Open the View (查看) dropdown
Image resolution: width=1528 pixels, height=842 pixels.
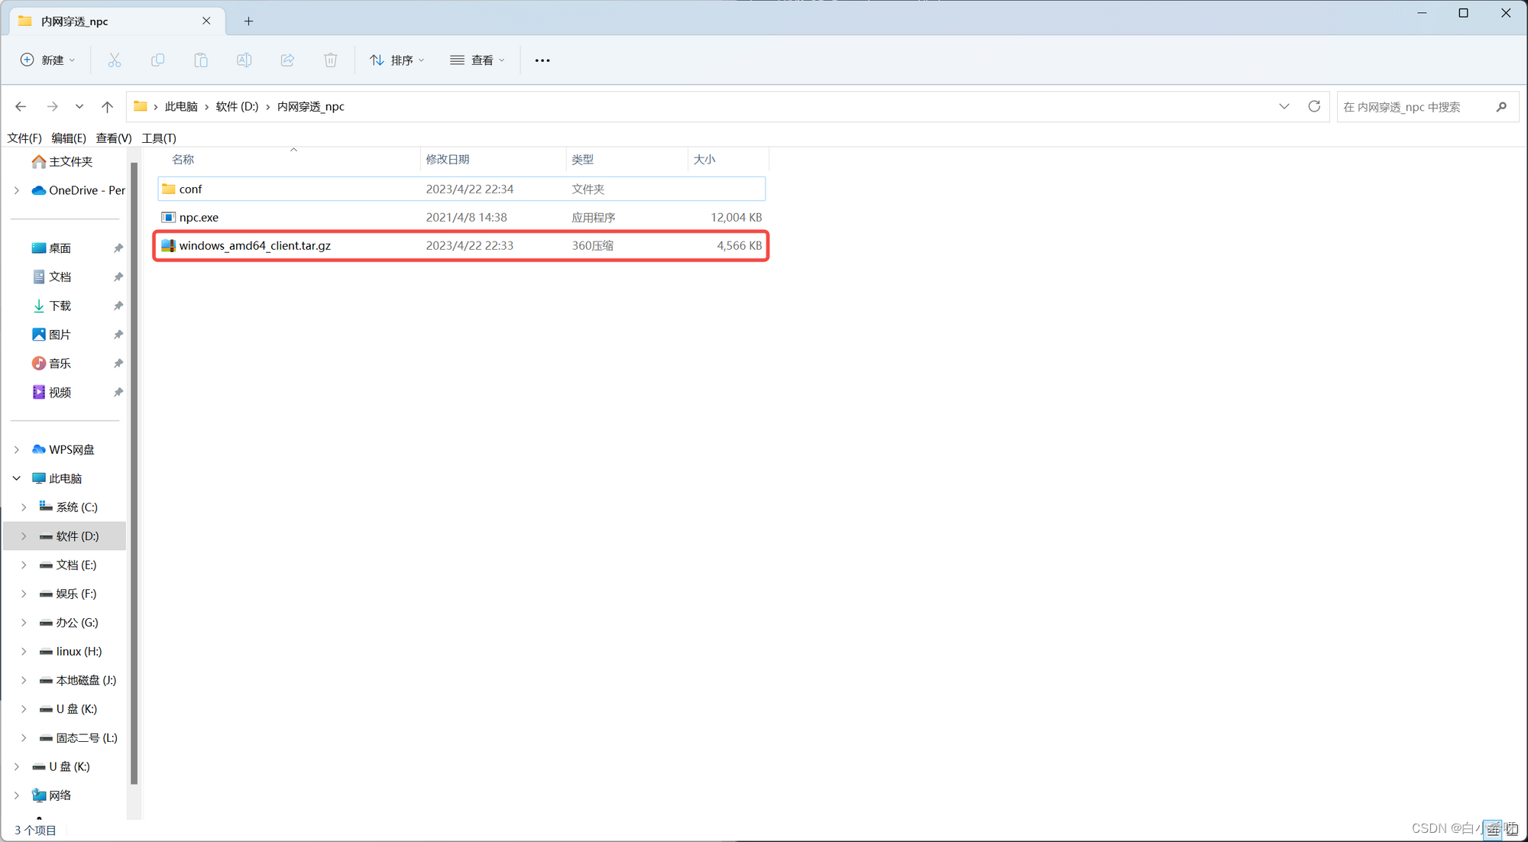tap(477, 60)
